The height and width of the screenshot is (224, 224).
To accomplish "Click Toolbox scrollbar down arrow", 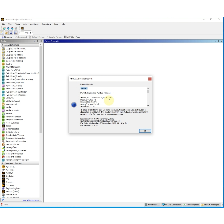I will coord(41,196).
